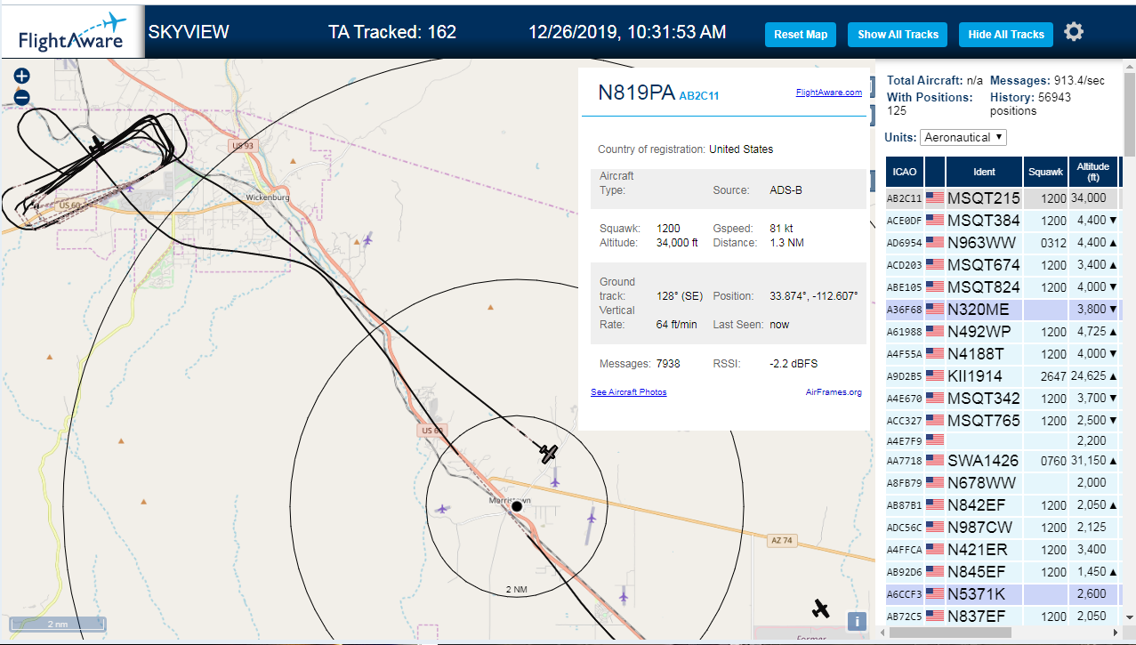This screenshot has height=645, width=1136.
Task: Select the black aircraft icon near Wickenburg
Action: [97, 143]
